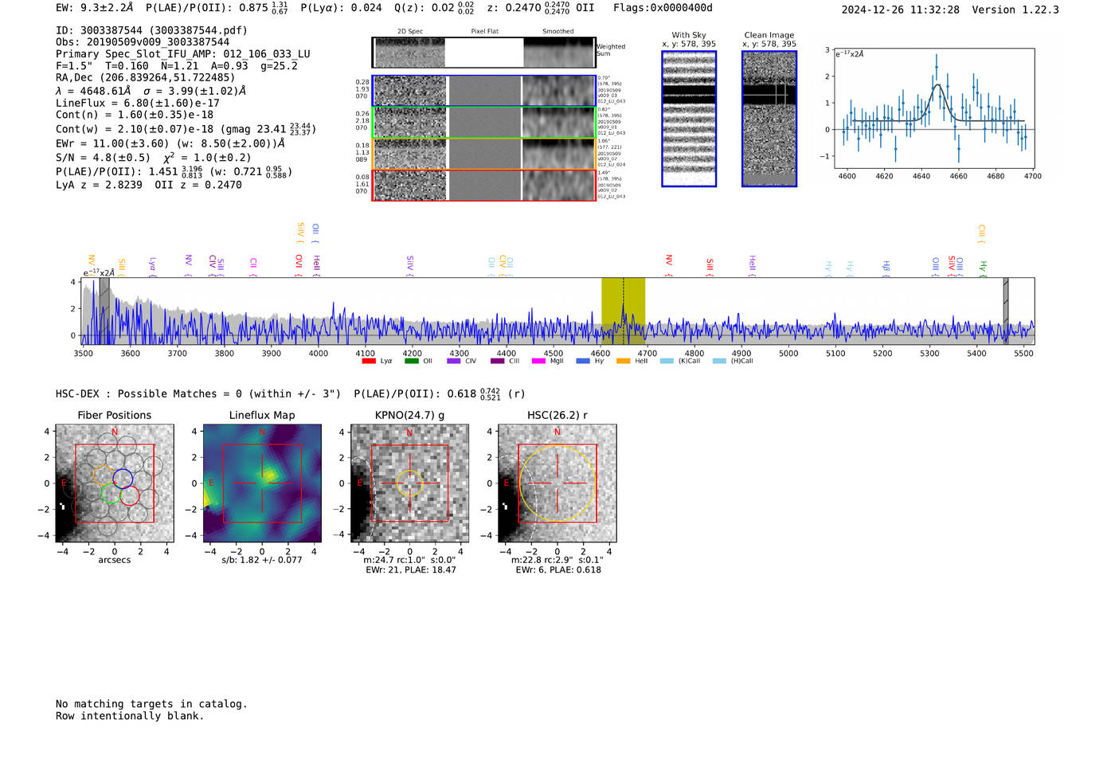Select the 2024-12-26 11:32:28 timestamp
1115x759 pixels.
click(901, 10)
